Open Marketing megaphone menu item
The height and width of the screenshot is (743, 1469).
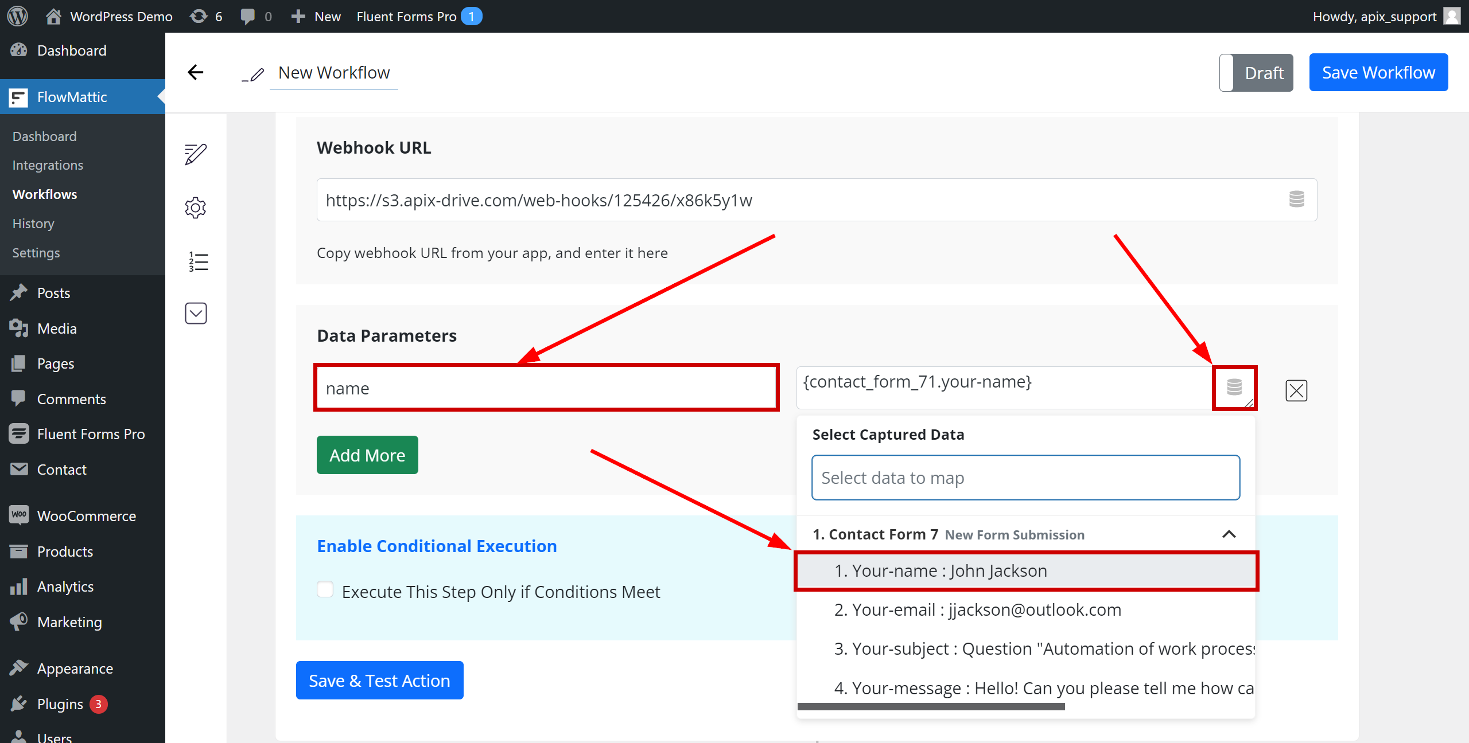click(83, 622)
